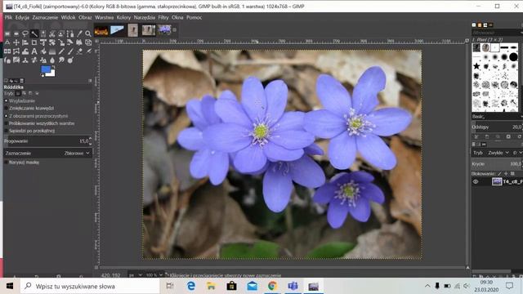Open the px unit dropdown in status bar
Screen dimensions: 523x294
pos(136,275)
